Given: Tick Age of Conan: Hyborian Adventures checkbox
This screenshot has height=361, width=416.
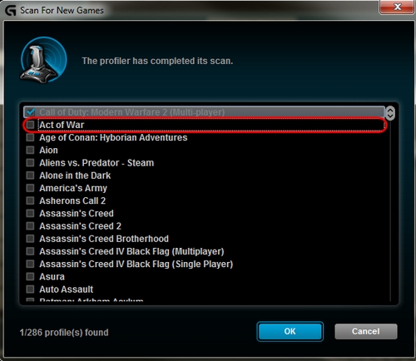Looking at the screenshot, I should (x=30, y=137).
